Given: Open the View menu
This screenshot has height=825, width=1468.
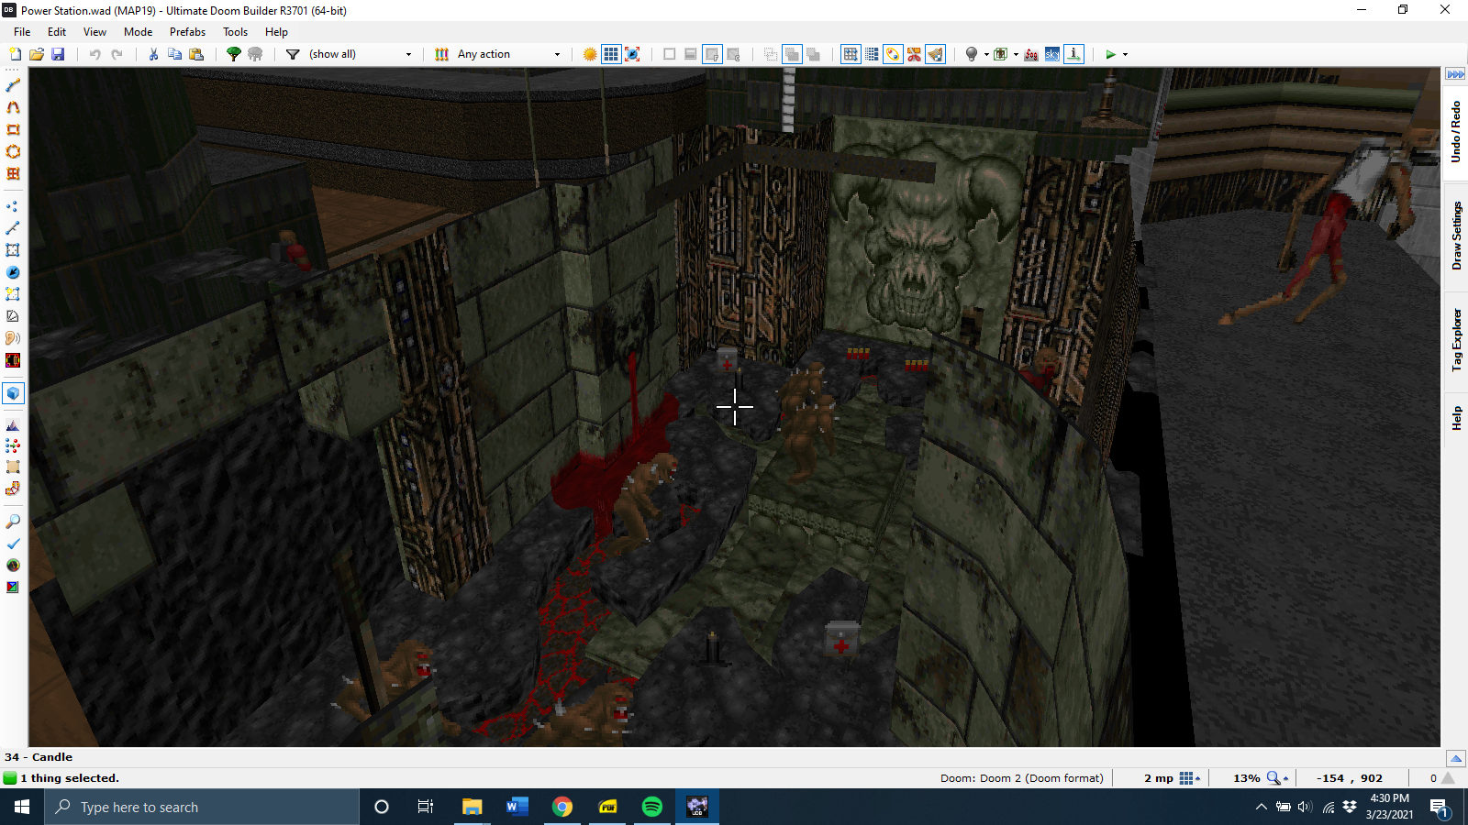Looking at the screenshot, I should pyautogui.click(x=95, y=31).
